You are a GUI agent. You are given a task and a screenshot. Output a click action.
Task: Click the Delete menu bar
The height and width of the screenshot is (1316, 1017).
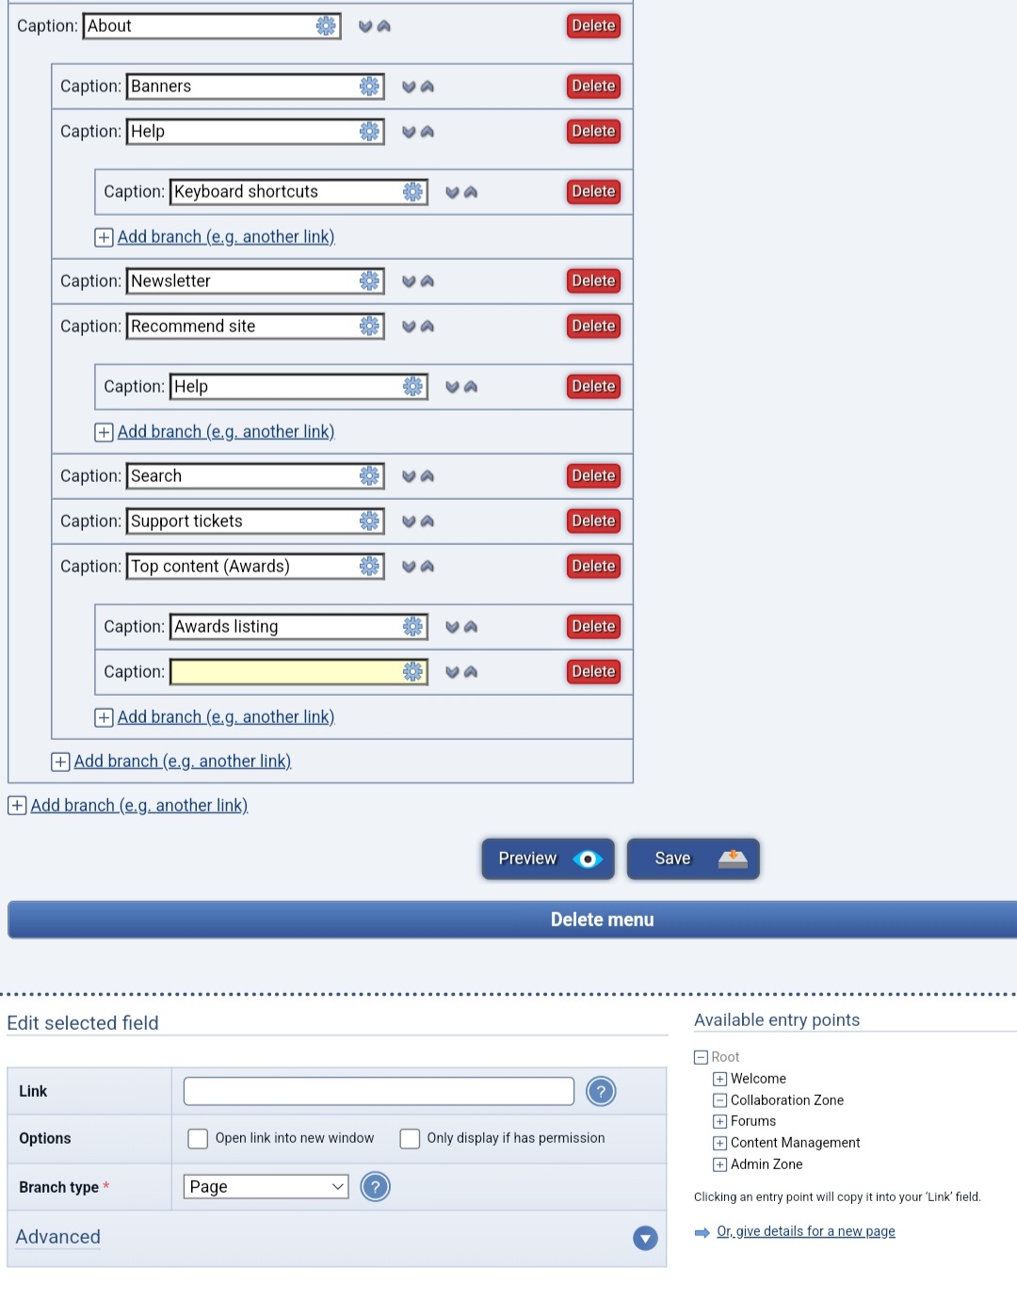point(512,921)
